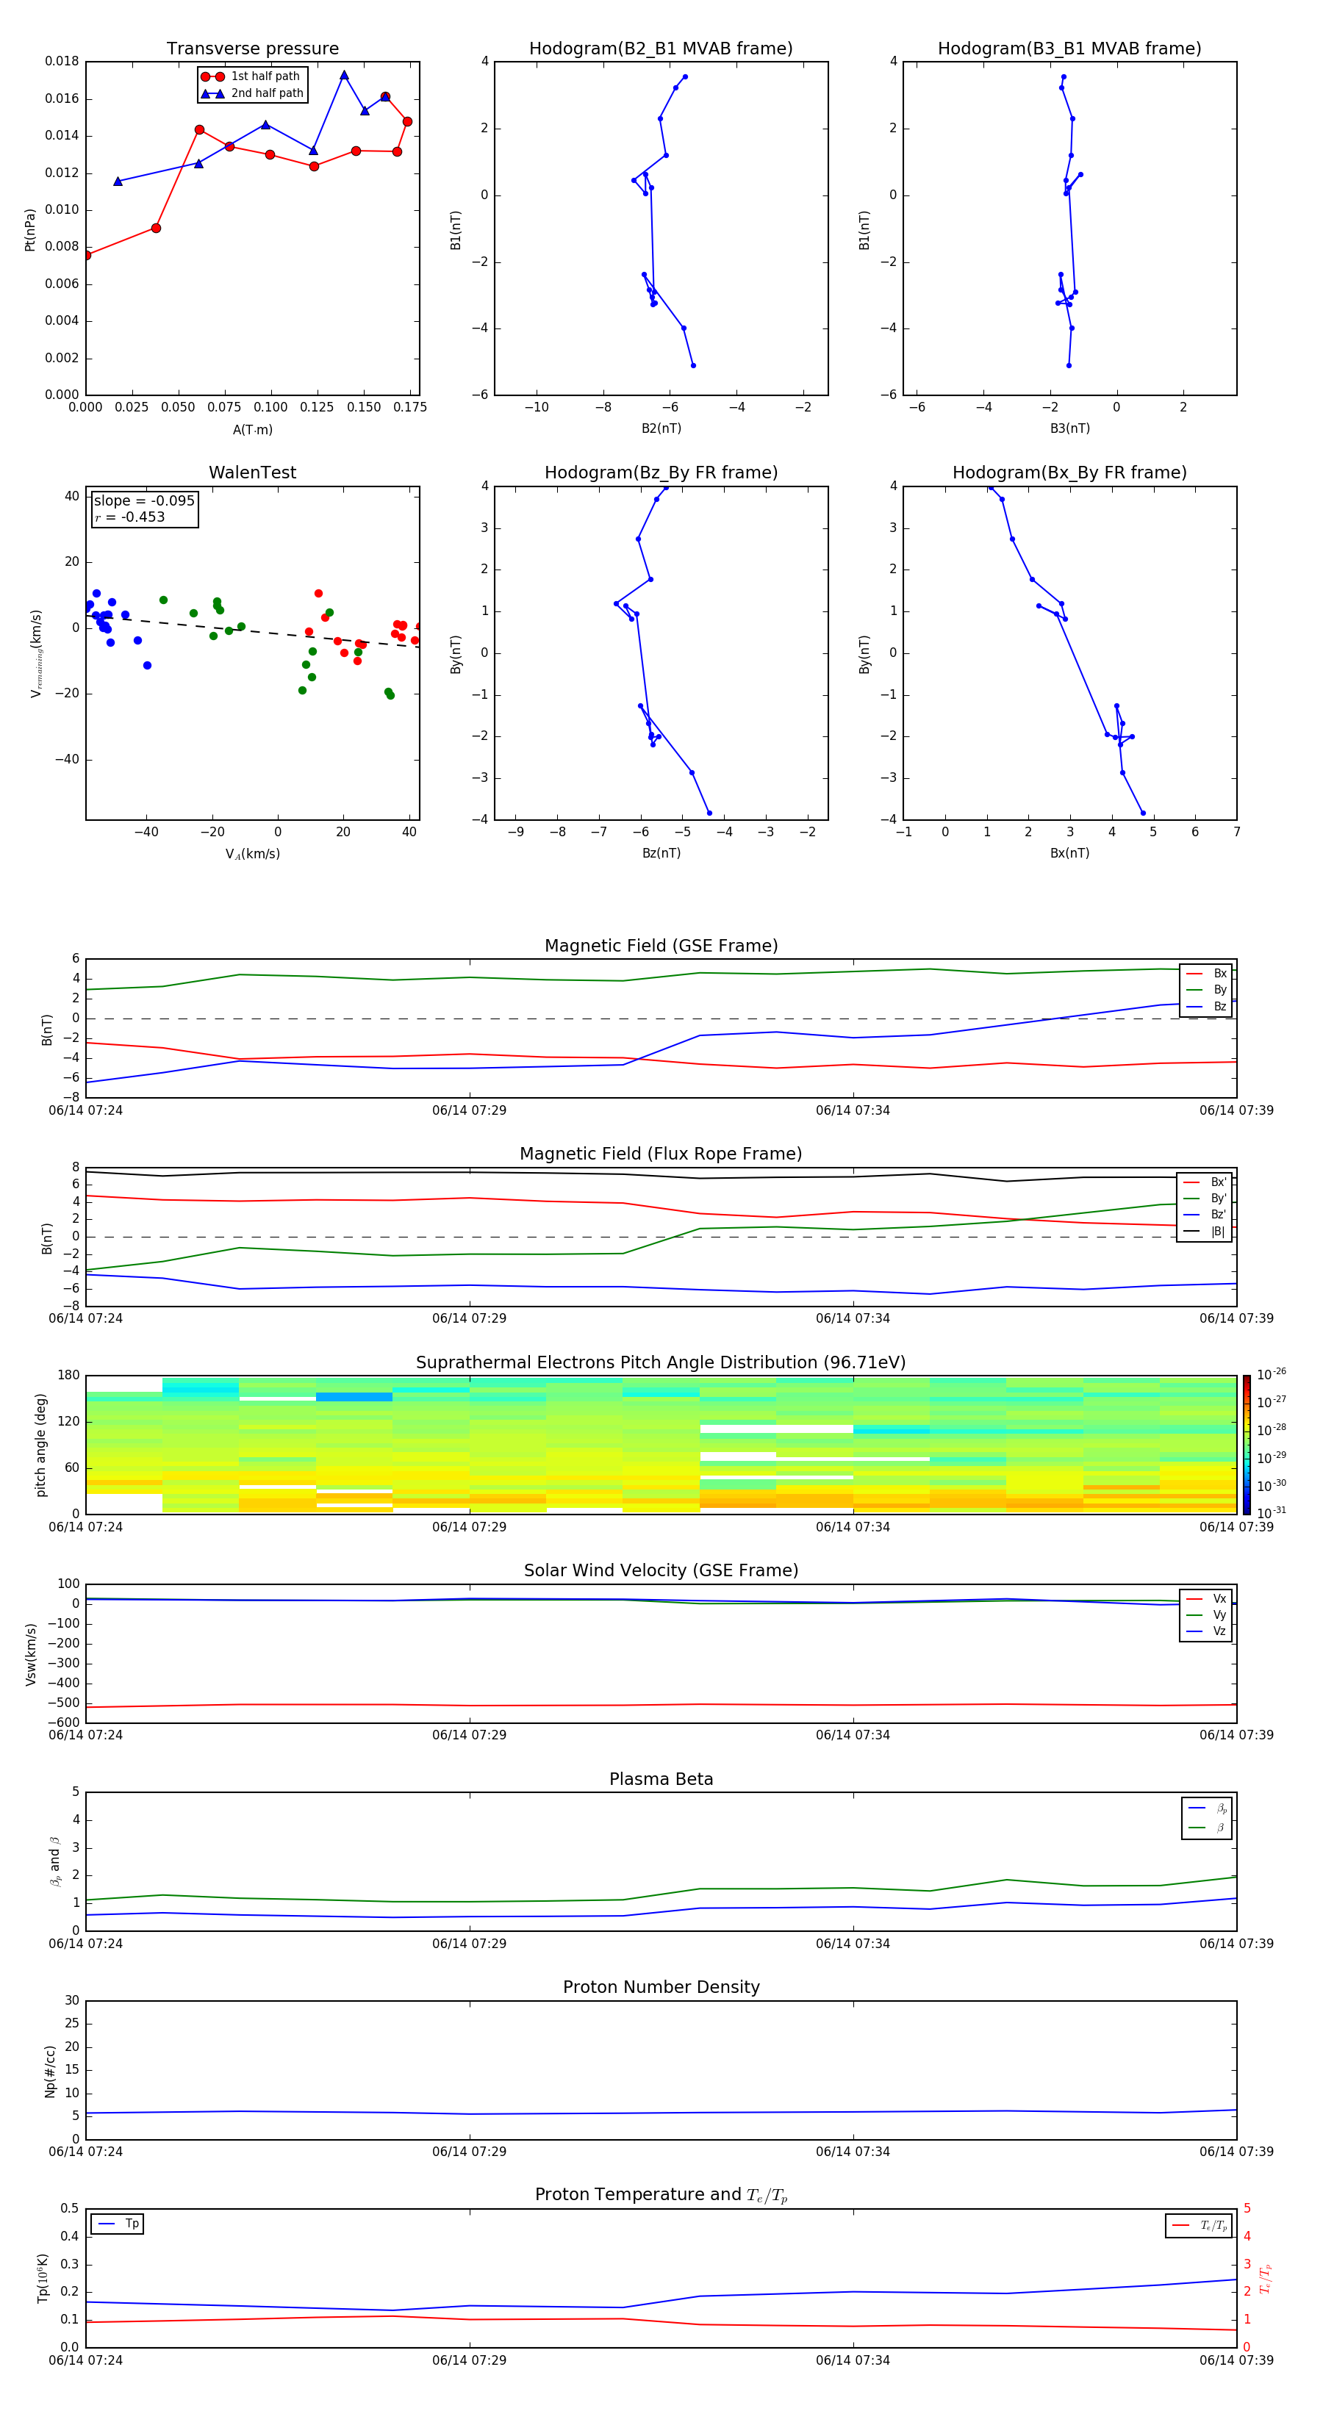Image resolution: width=1323 pixels, height=2425 pixels.
Task: Click the "10^-26" colorbar tick label
Action: pyautogui.click(x=1272, y=1374)
